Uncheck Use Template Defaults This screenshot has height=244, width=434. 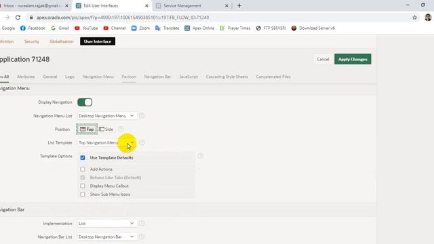point(83,158)
